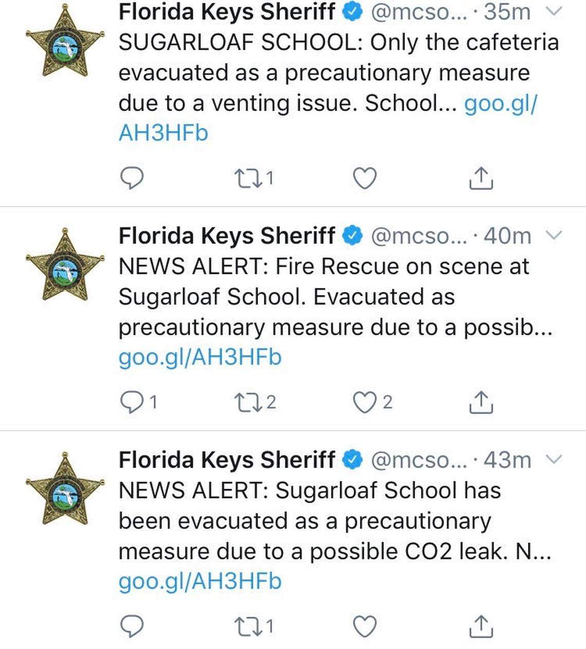Retweet the 43m CO2 leak tweet

point(243,626)
